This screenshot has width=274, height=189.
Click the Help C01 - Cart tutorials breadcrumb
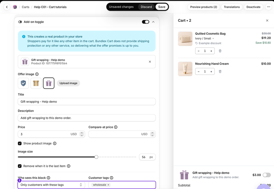pos(50,7)
